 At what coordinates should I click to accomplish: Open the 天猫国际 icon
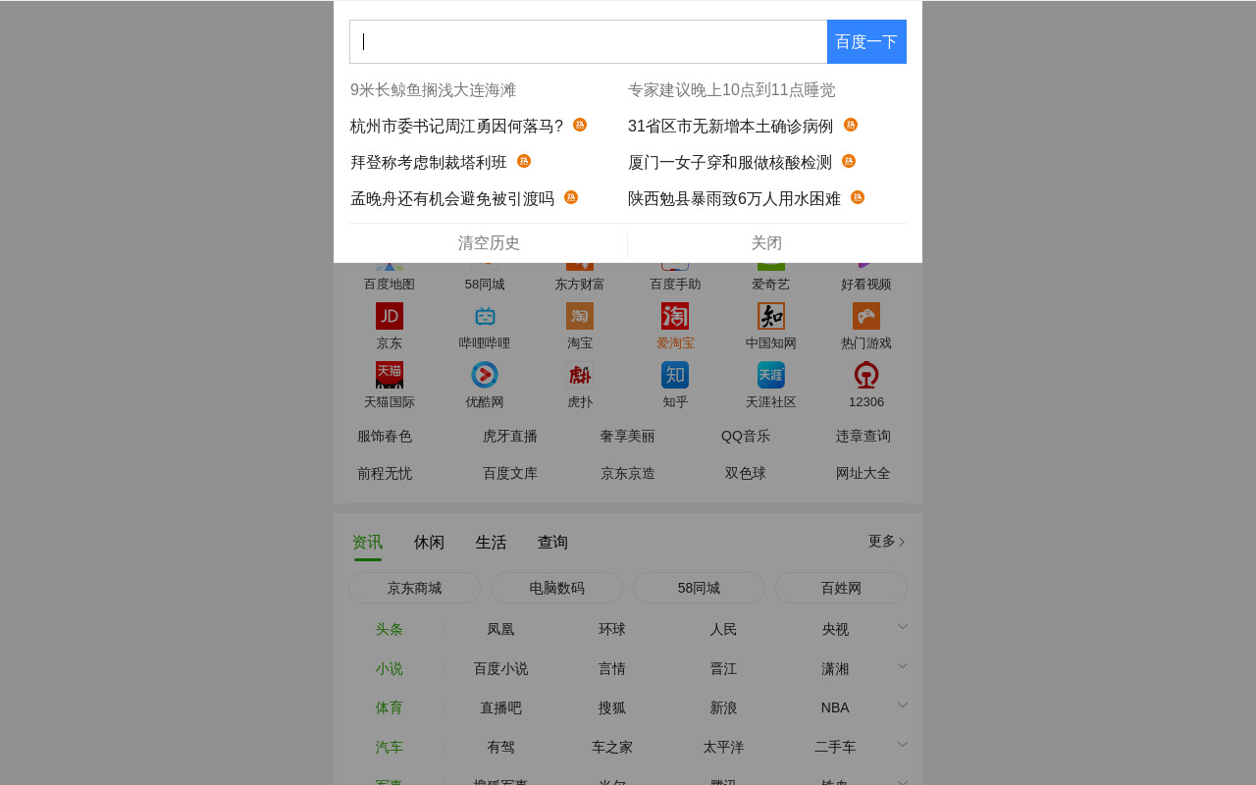tap(390, 375)
